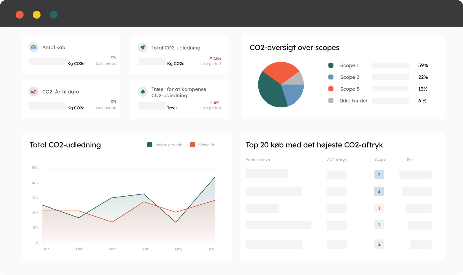Select the Scope 2 blue legend swatch

tap(331, 77)
